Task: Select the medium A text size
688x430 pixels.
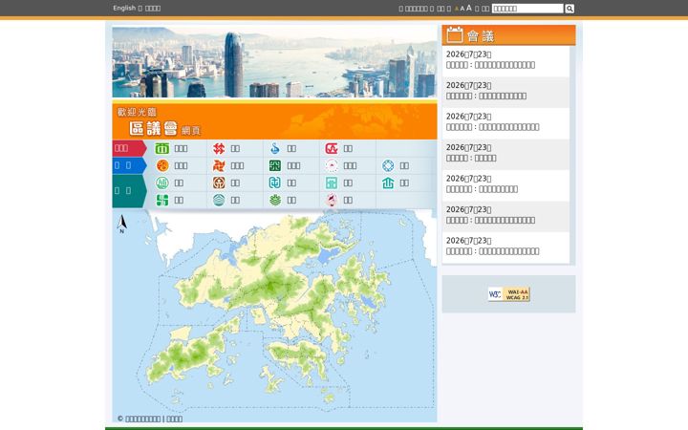Action: pyautogui.click(x=462, y=9)
